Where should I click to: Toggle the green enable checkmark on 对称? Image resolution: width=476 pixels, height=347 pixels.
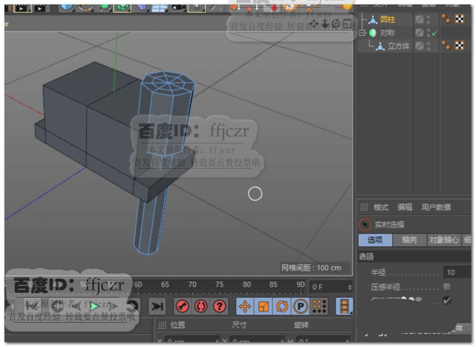[x=435, y=33]
